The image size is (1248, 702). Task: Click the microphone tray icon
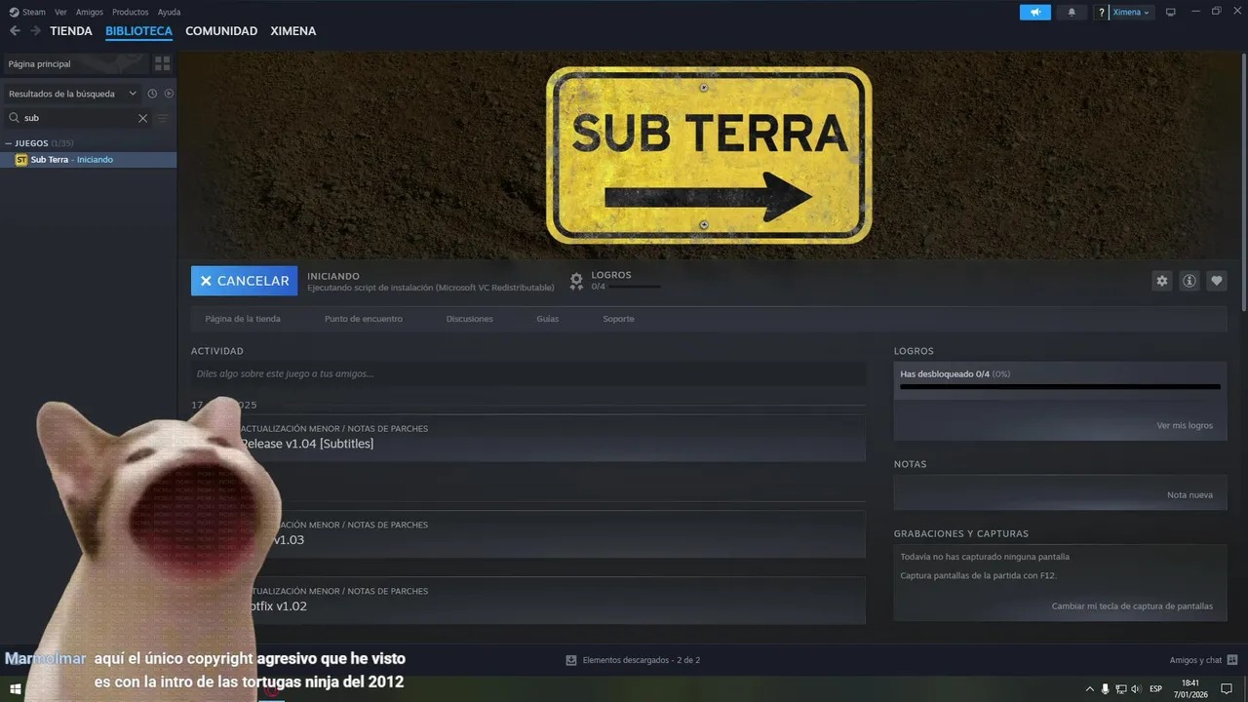pos(1105,688)
